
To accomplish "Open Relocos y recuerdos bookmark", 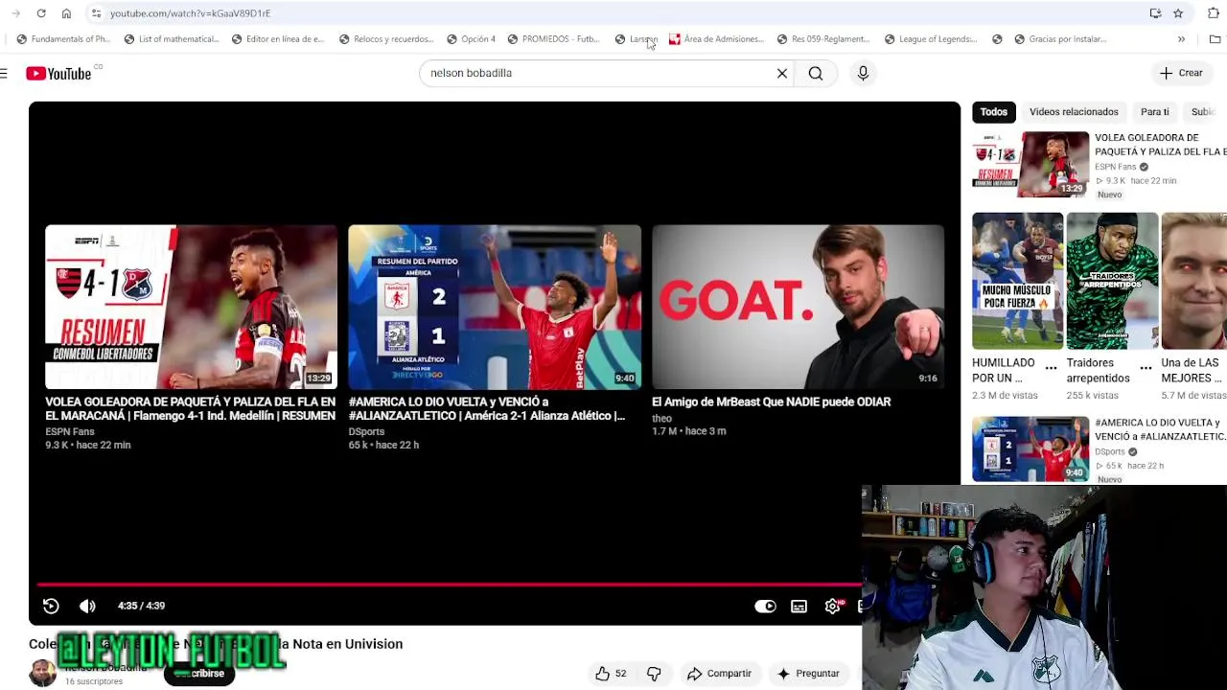I will 385,39.
